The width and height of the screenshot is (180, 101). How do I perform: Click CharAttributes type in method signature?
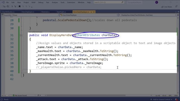pos(88,35)
